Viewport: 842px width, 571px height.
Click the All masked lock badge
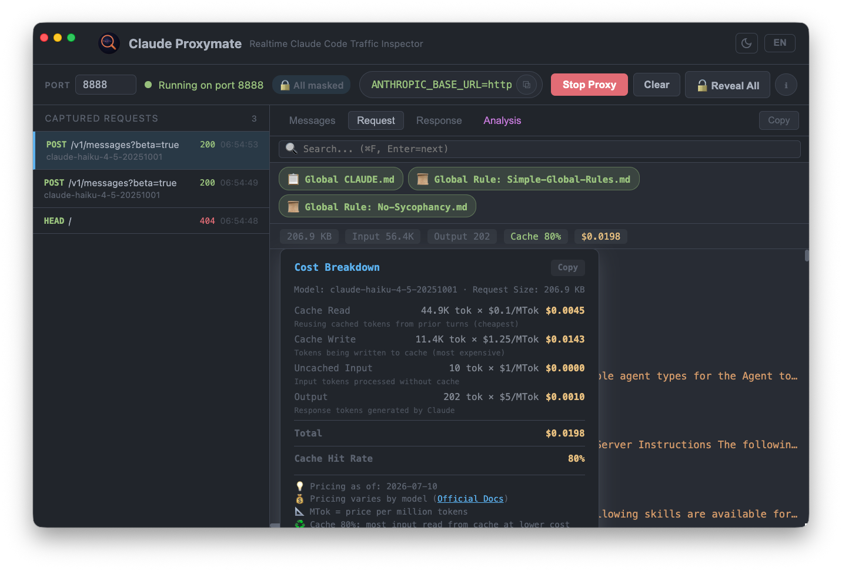[312, 85]
